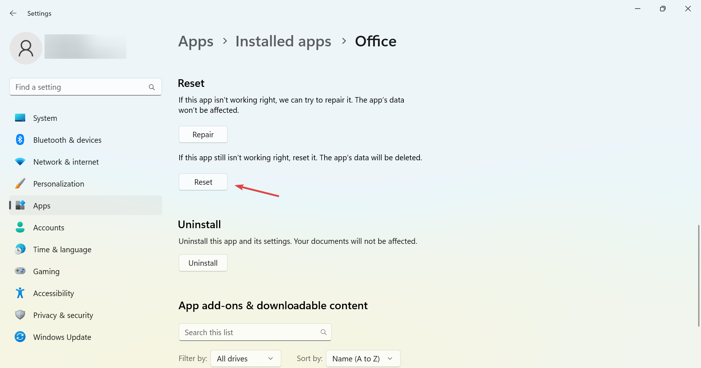
Task: Restore down the Settings window
Action: click(663, 9)
